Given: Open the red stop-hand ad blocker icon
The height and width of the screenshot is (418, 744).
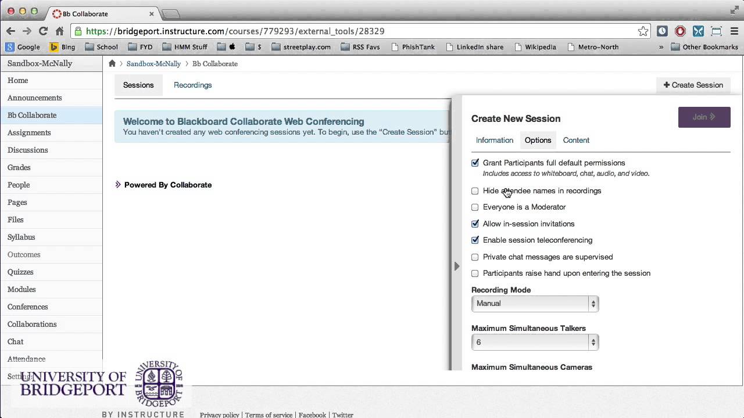Looking at the screenshot, I should point(680,31).
